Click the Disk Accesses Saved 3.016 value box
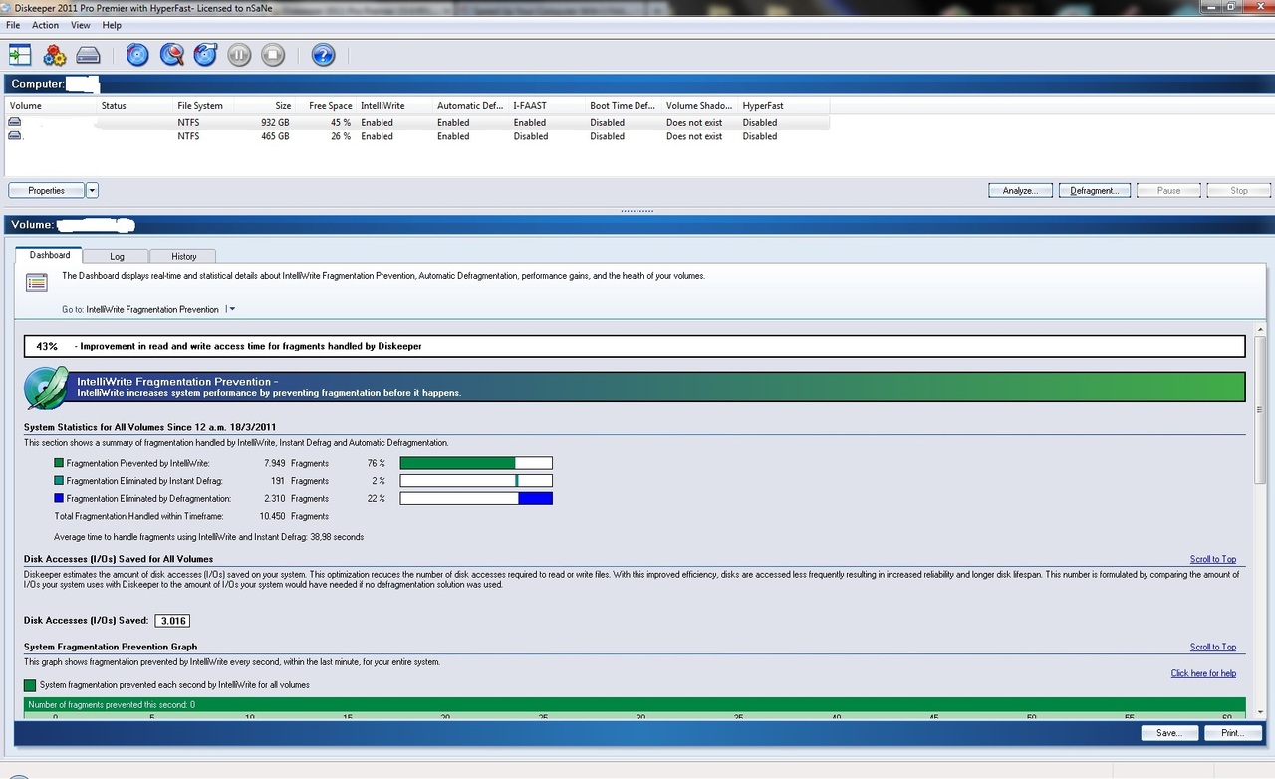The width and height of the screenshot is (1275, 779). coord(171,620)
